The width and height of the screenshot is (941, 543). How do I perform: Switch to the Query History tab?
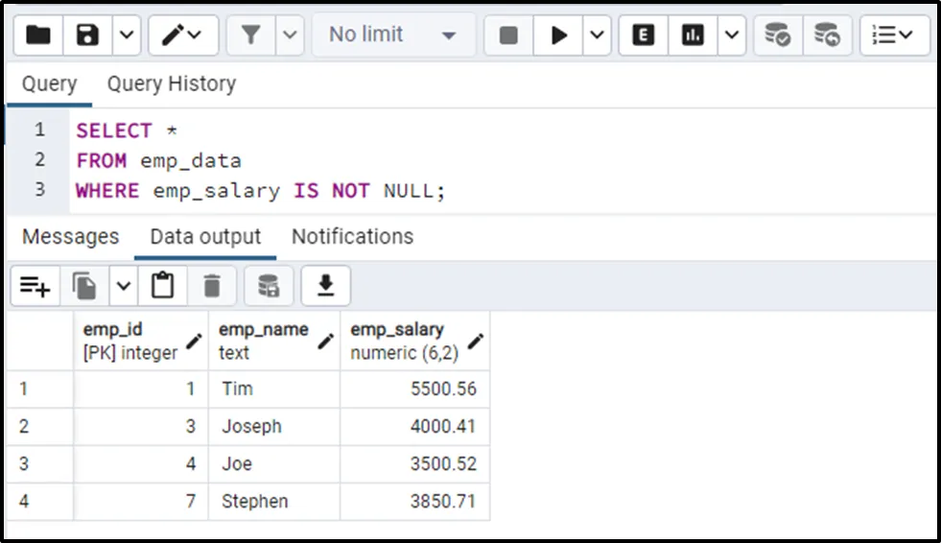(171, 84)
